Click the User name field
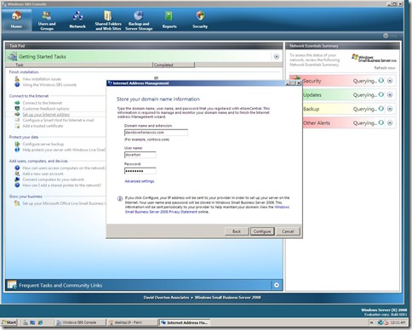 click(x=140, y=155)
